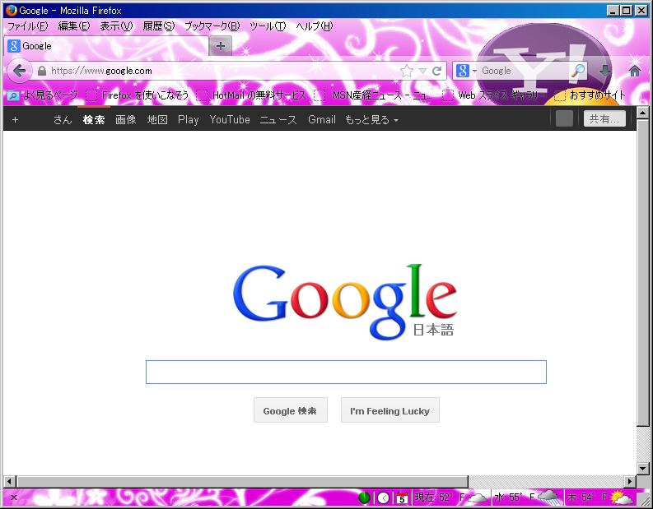The image size is (653, 509).
Task: Click the vertical scrollbar up arrow
Action: [642, 112]
